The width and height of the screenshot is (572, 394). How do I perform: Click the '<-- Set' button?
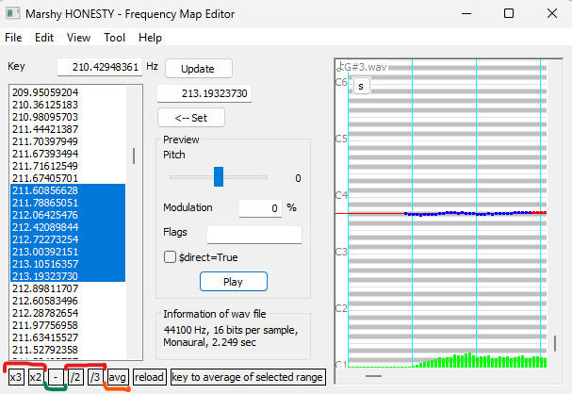pyautogui.click(x=191, y=118)
